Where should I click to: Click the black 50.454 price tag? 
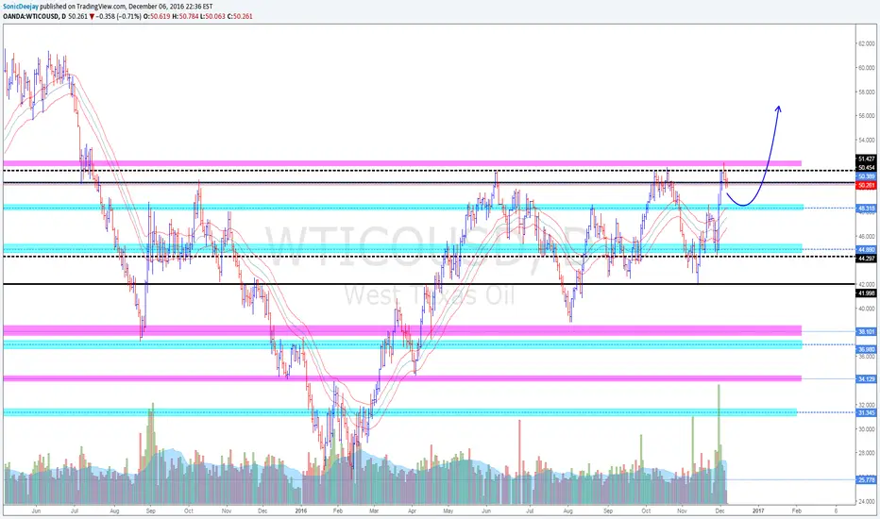pos(867,167)
